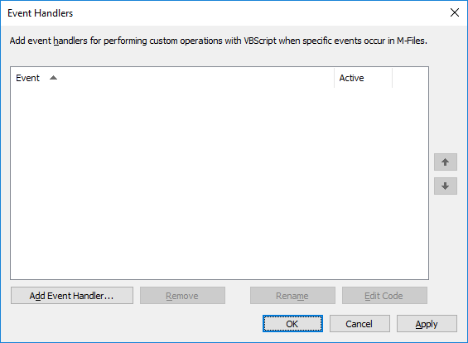Confirm with the OK button

(292, 324)
